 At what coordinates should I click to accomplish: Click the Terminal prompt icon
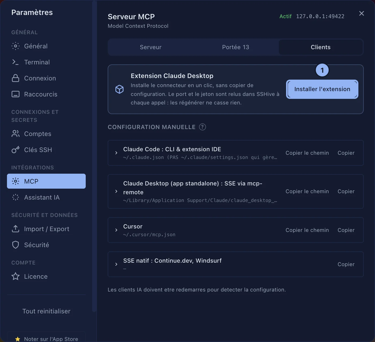[16, 62]
